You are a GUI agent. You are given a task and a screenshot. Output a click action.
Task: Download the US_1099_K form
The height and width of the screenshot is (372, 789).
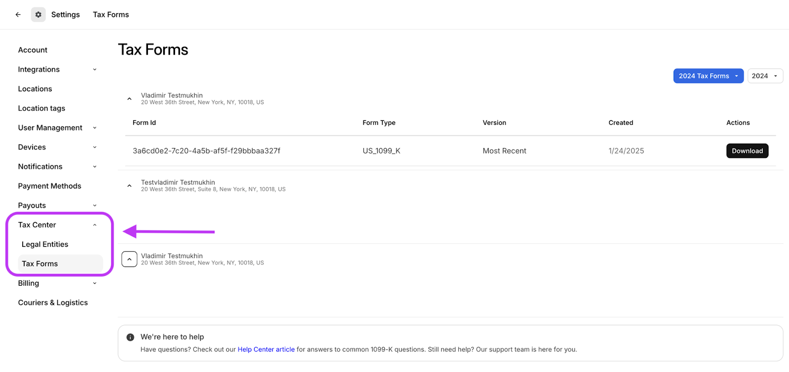point(747,151)
